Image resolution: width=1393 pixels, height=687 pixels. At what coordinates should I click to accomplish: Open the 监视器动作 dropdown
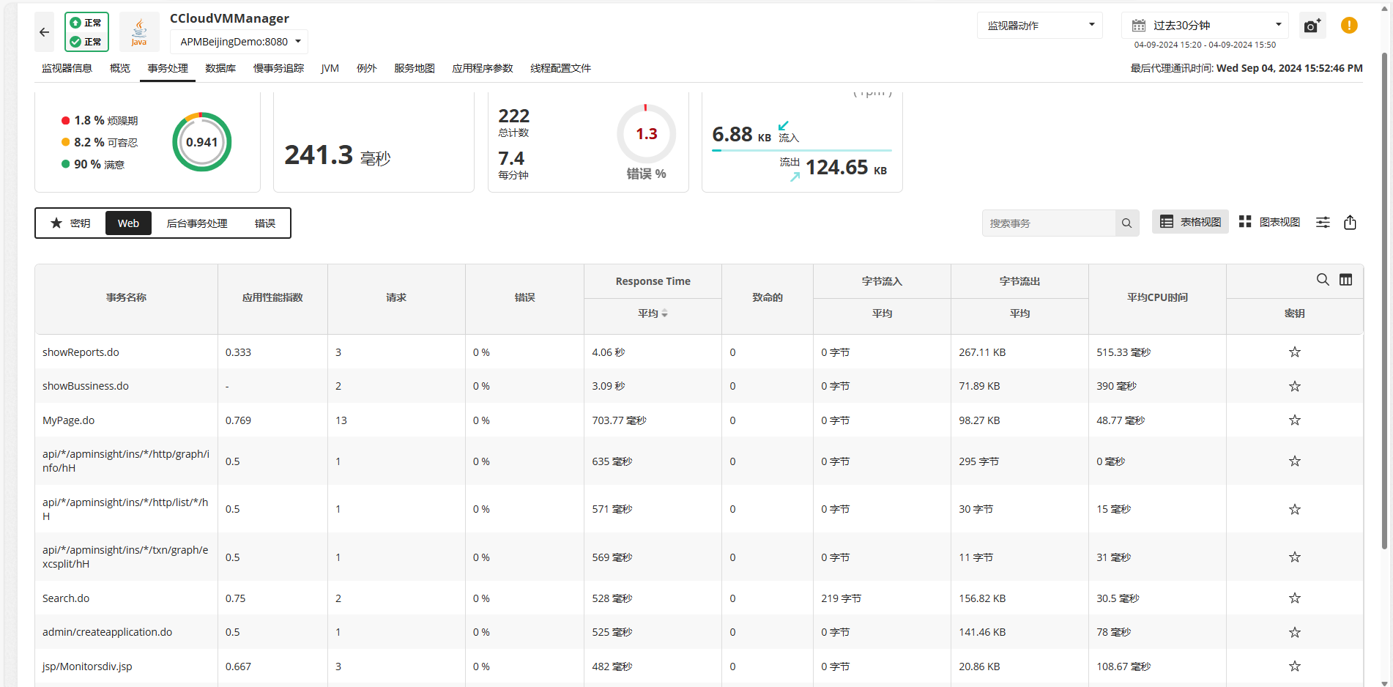tap(1039, 26)
